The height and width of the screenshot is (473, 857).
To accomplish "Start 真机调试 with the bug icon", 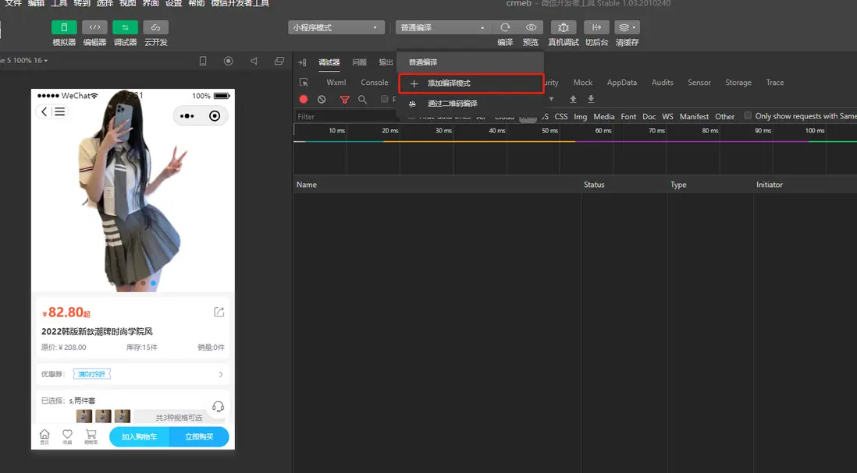I will pyautogui.click(x=564, y=27).
